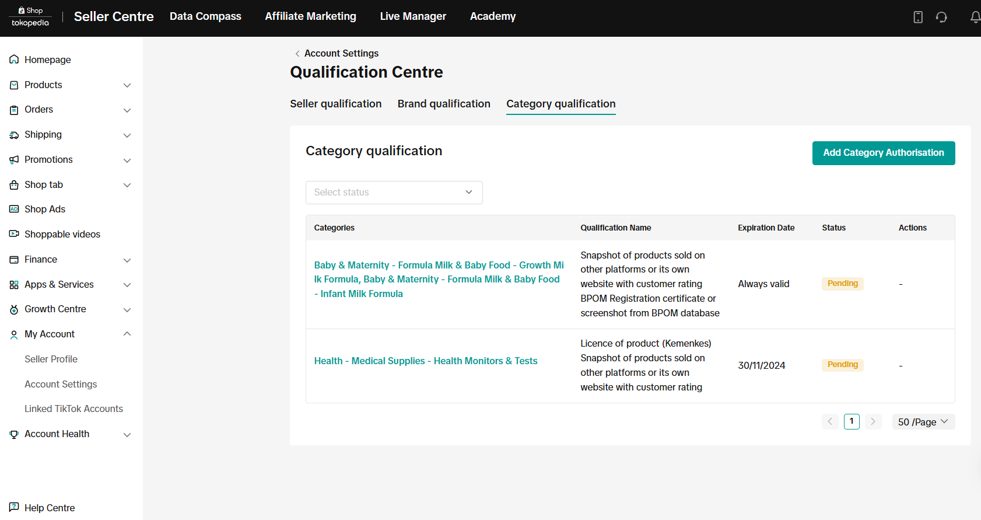Click the Help Centre chat icon
Image resolution: width=981 pixels, height=520 pixels.
click(x=14, y=507)
